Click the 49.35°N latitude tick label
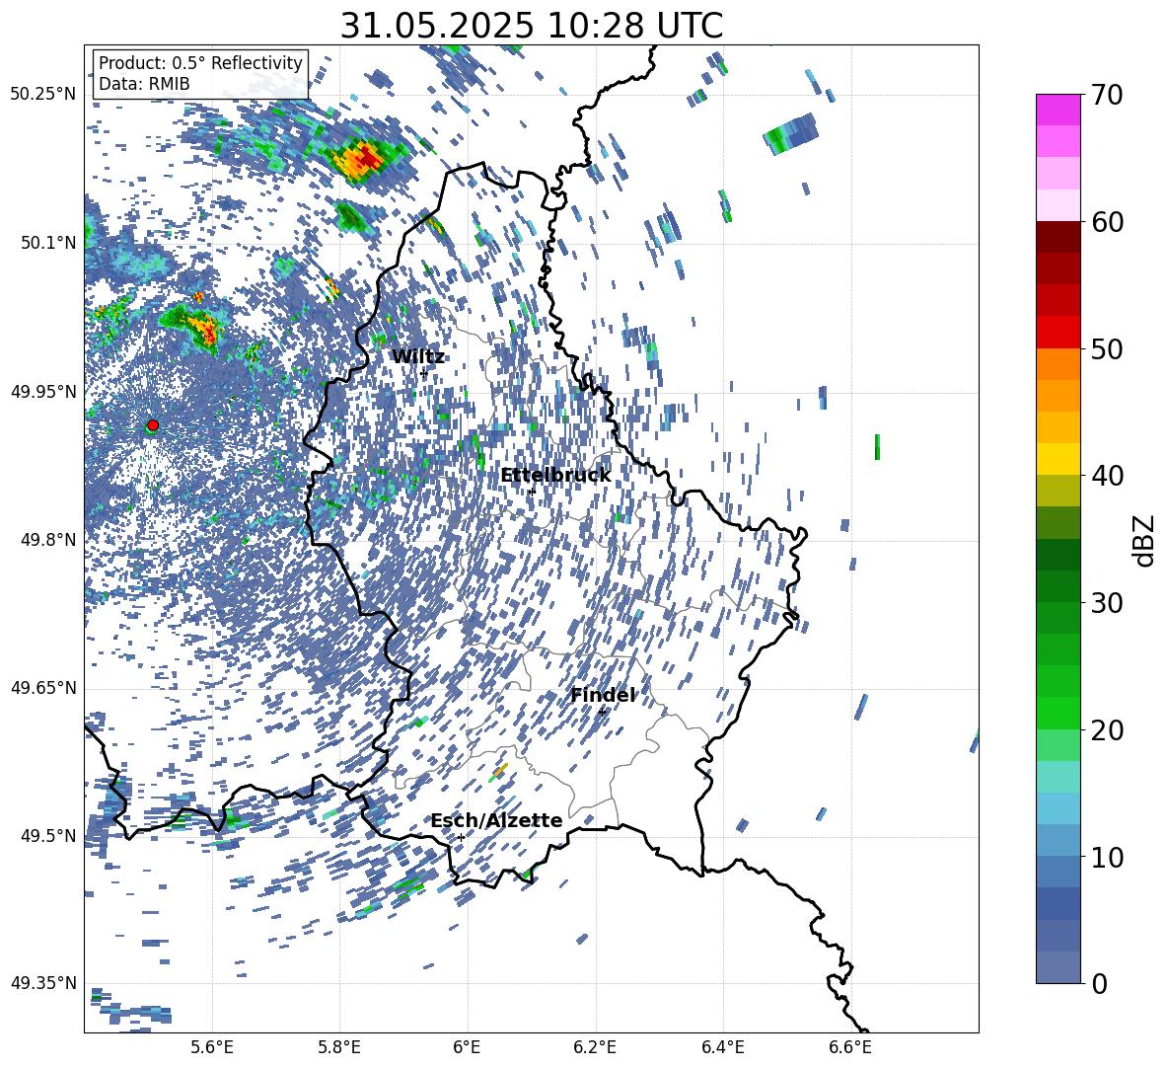This screenshot has width=1168, height=1067. pyautogui.click(x=44, y=983)
